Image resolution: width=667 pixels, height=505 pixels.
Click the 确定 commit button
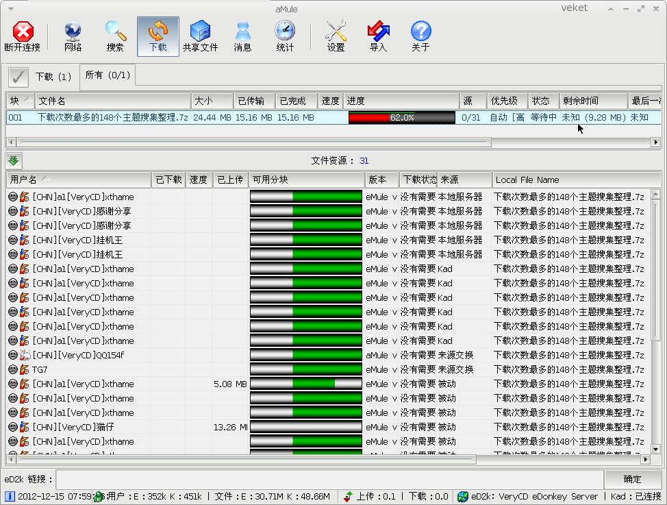[633, 480]
